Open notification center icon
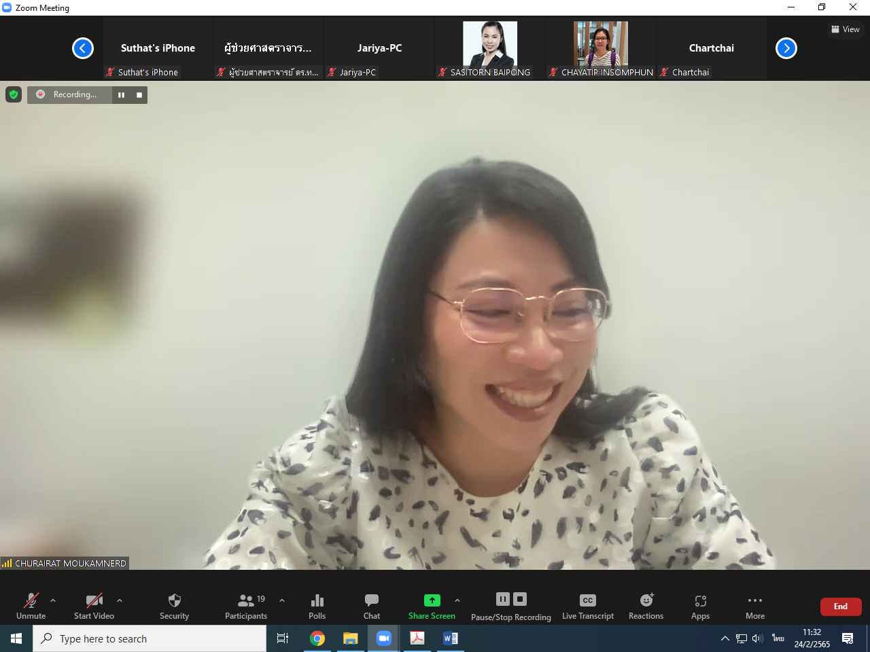The image size is (870, 652). click(x=848, y=638)
